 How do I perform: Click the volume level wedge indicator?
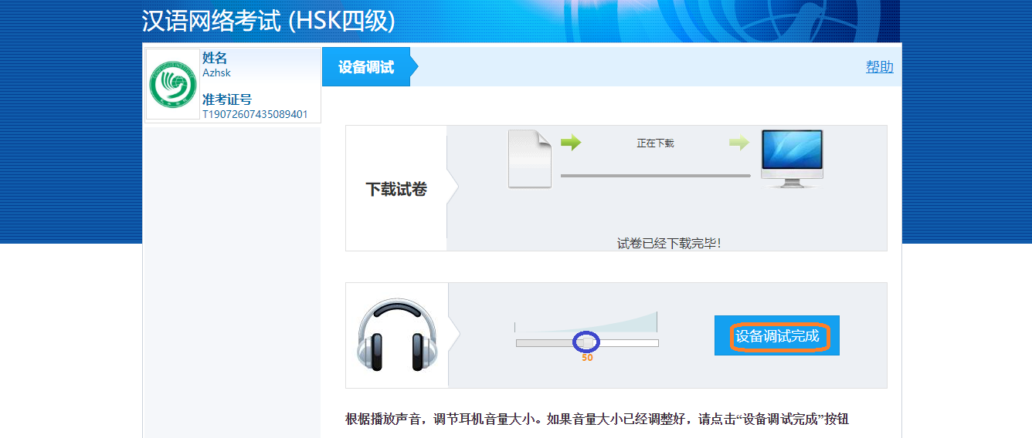(x=587, y=322)
